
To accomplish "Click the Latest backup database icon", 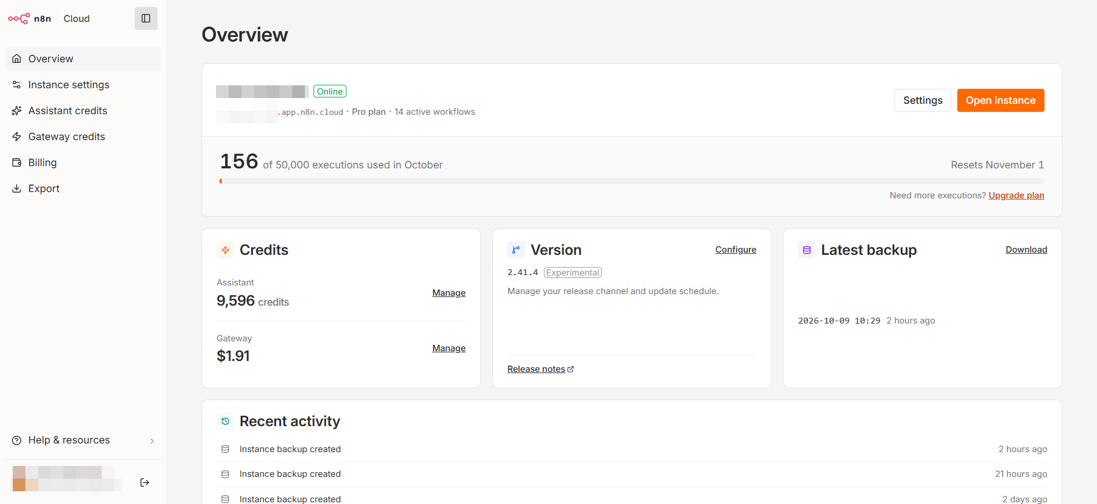I will [x=807, y=250].
